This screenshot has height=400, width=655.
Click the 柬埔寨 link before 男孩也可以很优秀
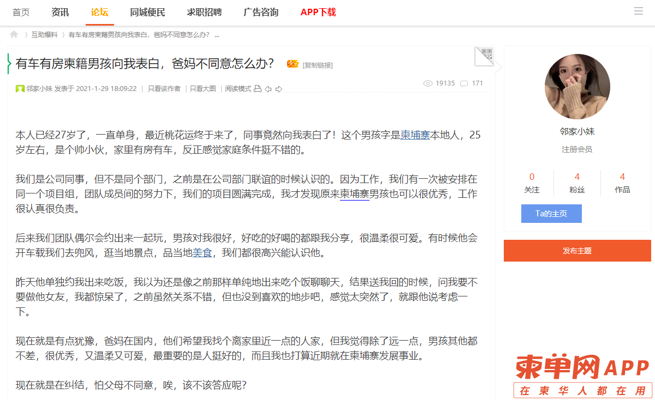tap(355, 194)
